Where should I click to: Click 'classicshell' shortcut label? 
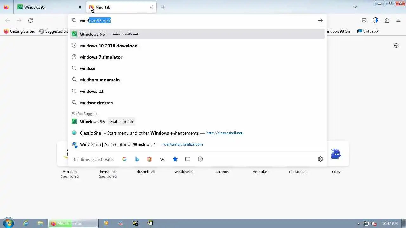point(298,172)
